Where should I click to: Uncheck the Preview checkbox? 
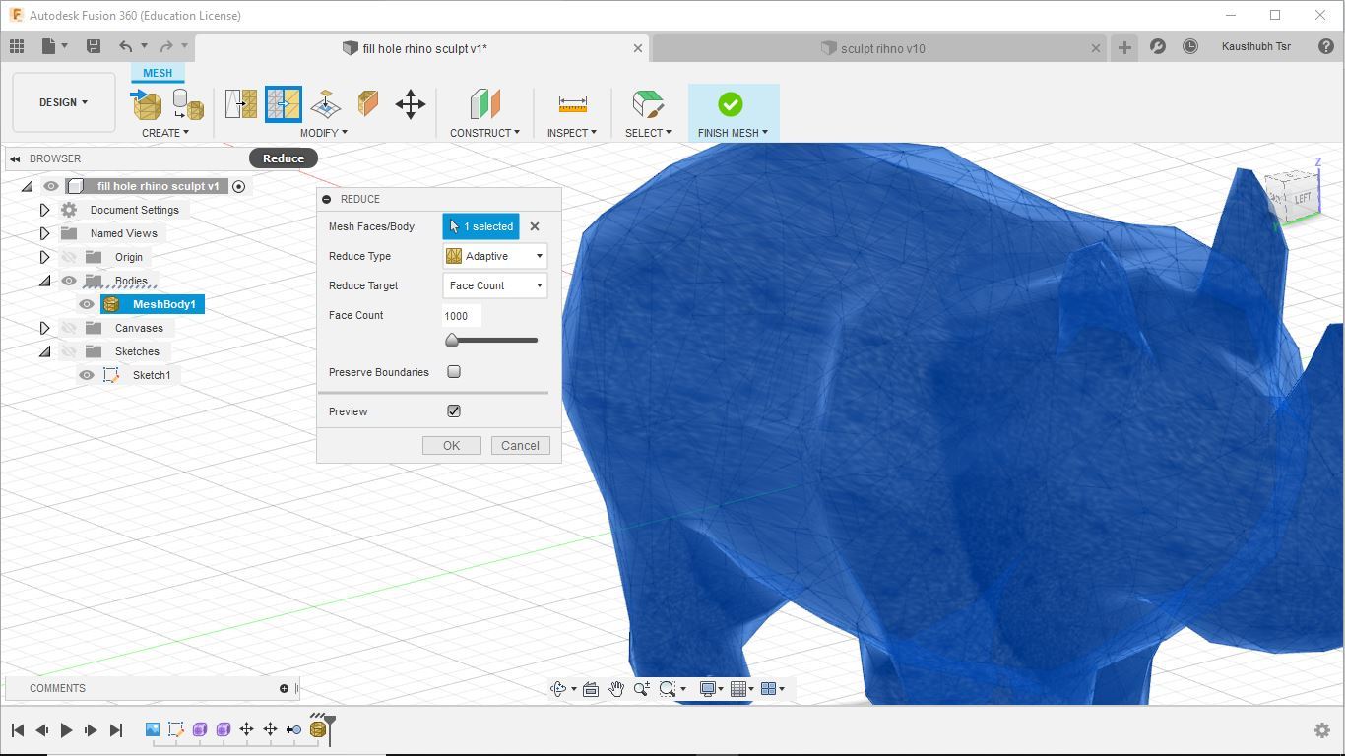point(454,411)
